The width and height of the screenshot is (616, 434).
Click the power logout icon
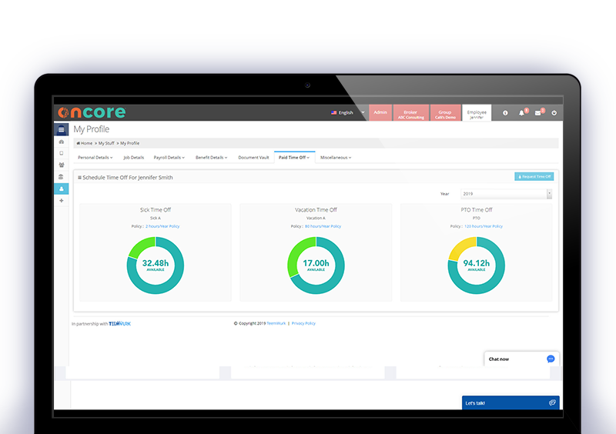(x=554, y=113)
